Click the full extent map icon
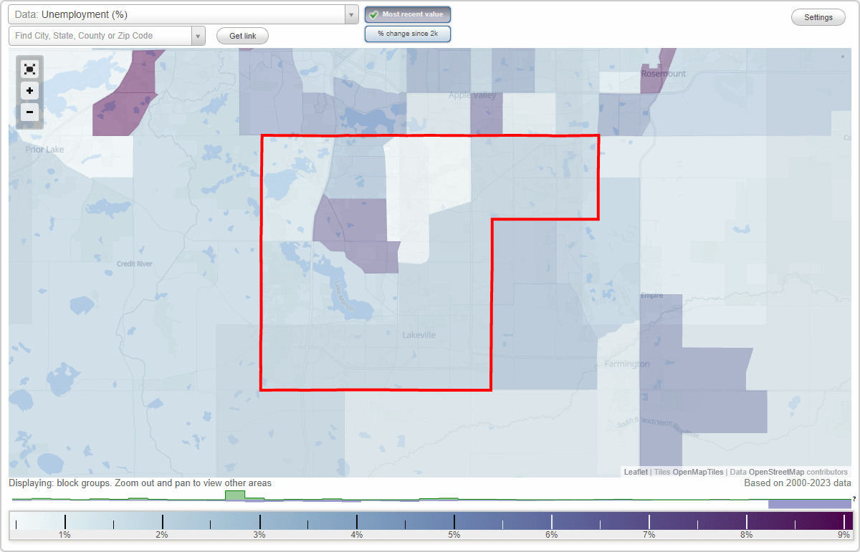Image resolution: width=860 pixels, height=552 pixels. point(29,69)
